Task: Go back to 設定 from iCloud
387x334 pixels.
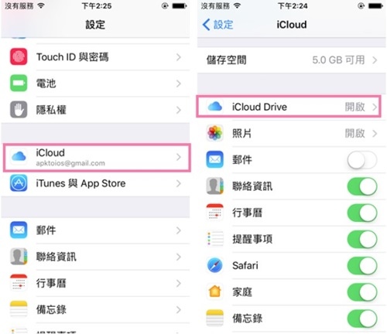Action: [217, 25]
